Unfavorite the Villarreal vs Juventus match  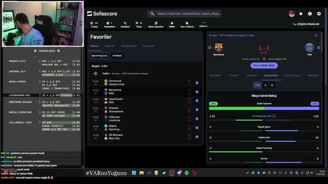(197, 119)
